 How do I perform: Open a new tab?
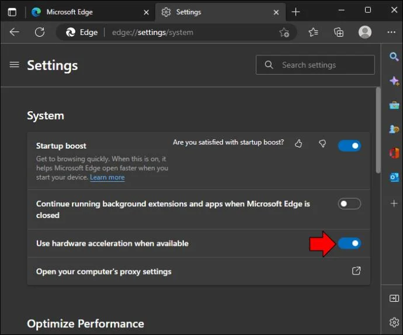click(296, 12)
